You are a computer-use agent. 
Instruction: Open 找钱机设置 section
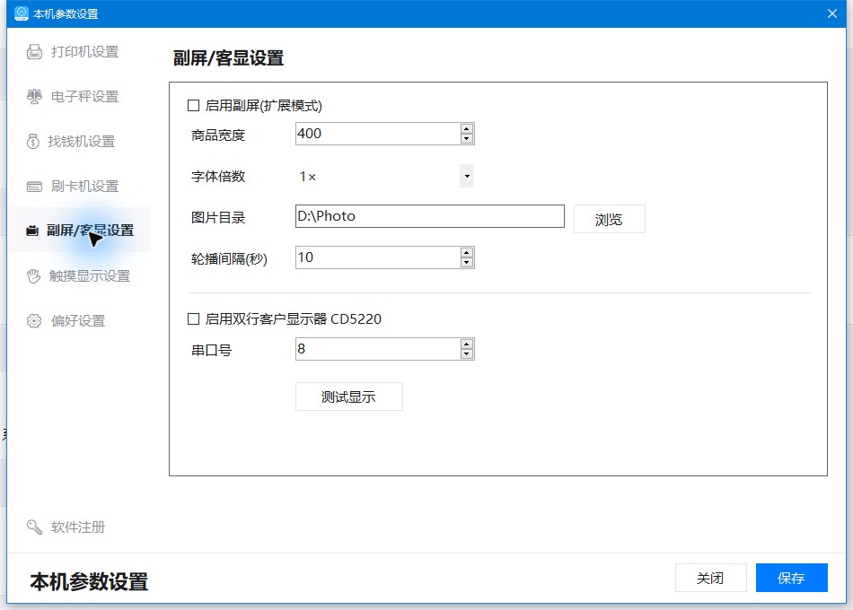tap(79, 142)
